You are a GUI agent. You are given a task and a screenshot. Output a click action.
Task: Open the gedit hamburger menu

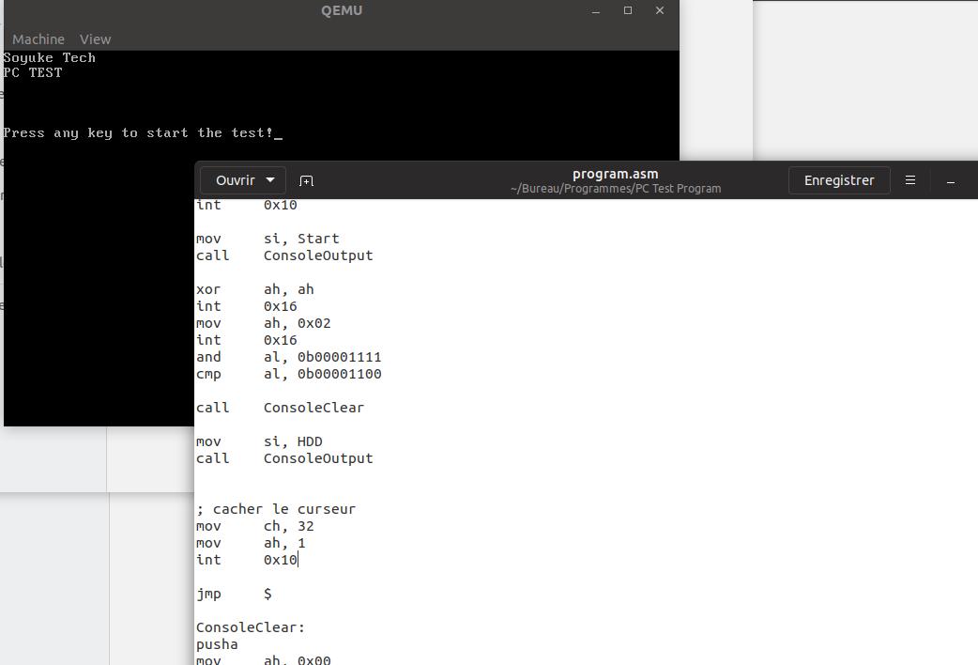click(x=909, y=180)
